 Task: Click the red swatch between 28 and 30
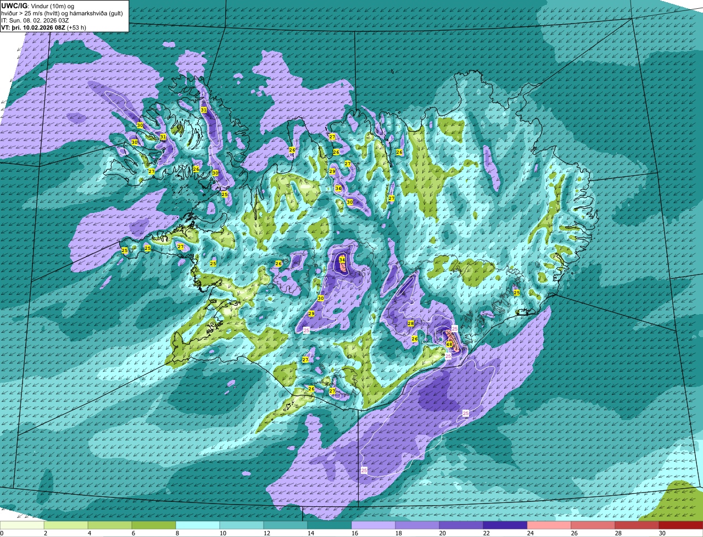[x=637, y=525]
